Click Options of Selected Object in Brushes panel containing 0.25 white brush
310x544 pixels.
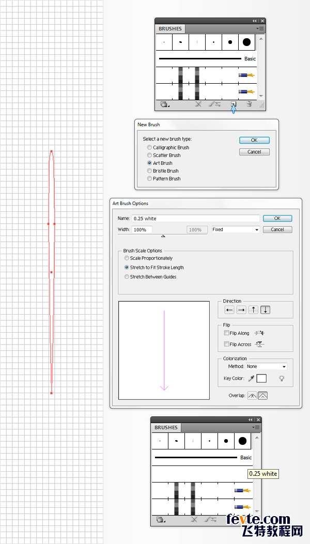pyautogui.click(x=210, y=519)
